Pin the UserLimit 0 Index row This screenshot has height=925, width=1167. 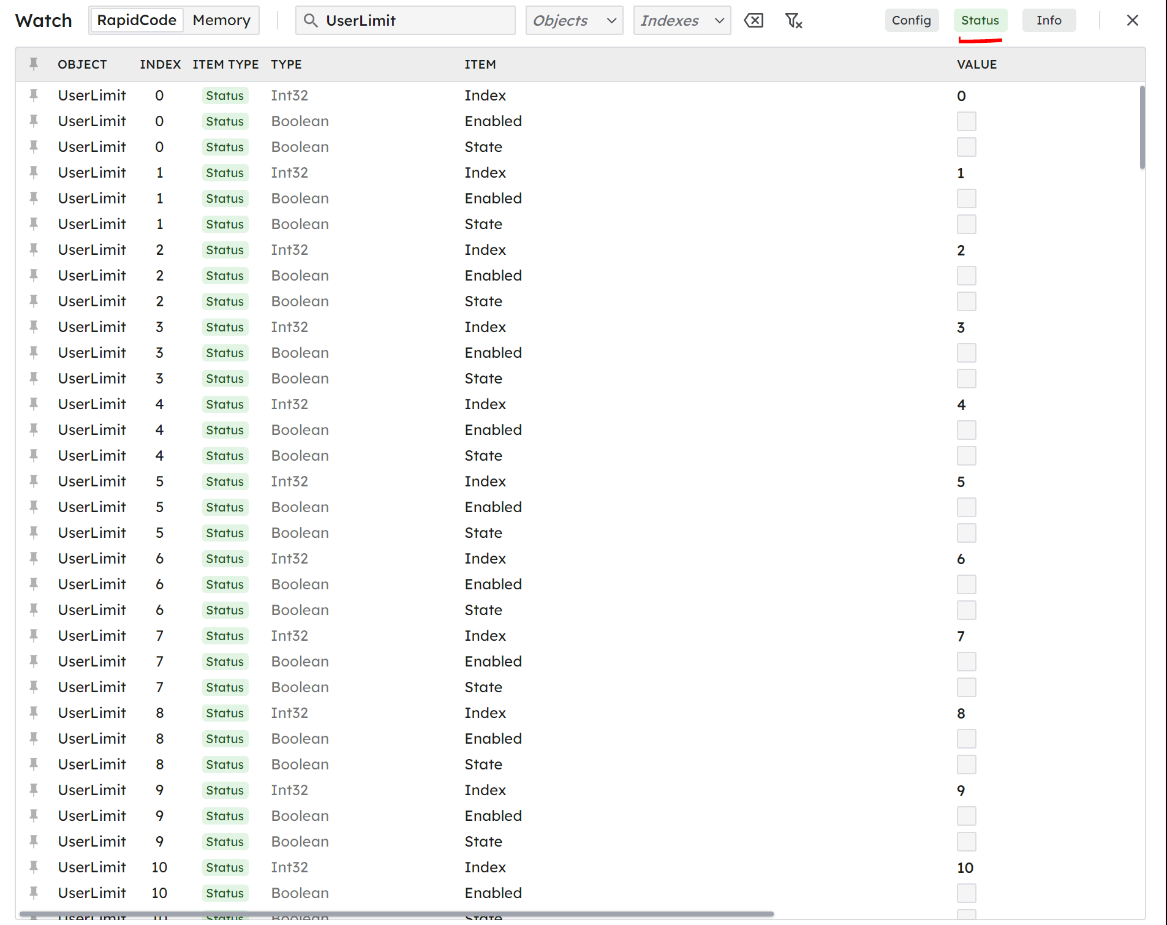click(34, 96)
